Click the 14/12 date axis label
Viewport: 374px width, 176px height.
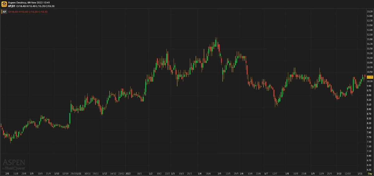113,174
